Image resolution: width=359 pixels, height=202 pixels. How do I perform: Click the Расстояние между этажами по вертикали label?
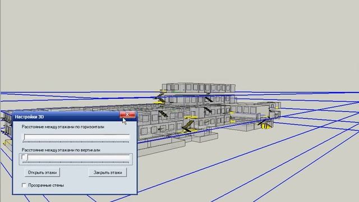pyautogui.click(x=61, y=150)
